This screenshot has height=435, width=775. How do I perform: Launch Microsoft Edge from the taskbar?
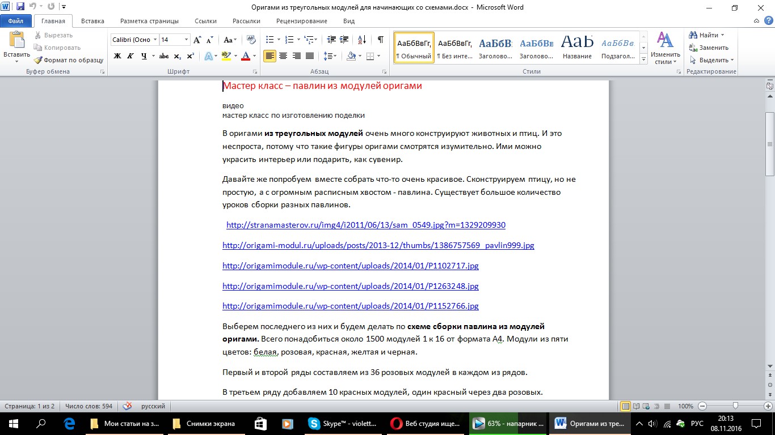(x=69, y=424)
